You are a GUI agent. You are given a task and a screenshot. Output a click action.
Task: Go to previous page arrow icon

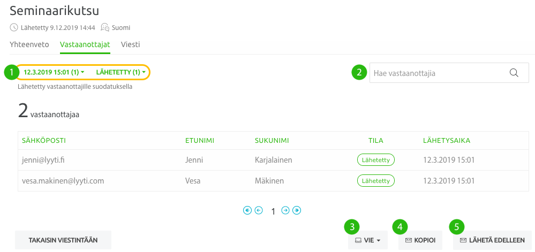[x=259, y=210]
